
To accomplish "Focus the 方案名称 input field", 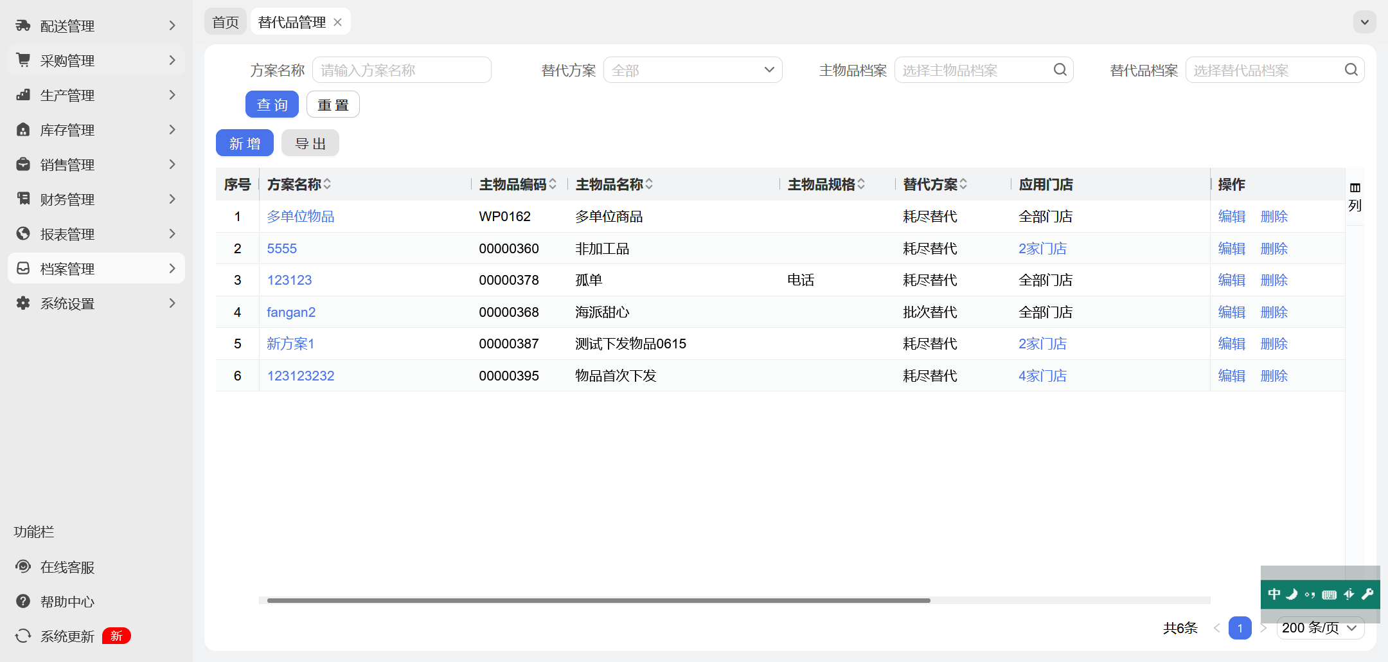I will tap(402, 70).
